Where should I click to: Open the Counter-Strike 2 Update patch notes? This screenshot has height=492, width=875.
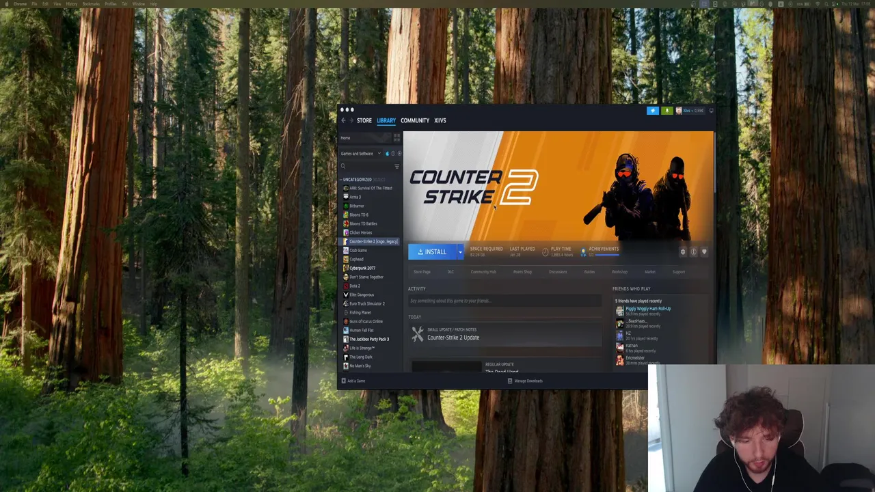tap(453, 338)
